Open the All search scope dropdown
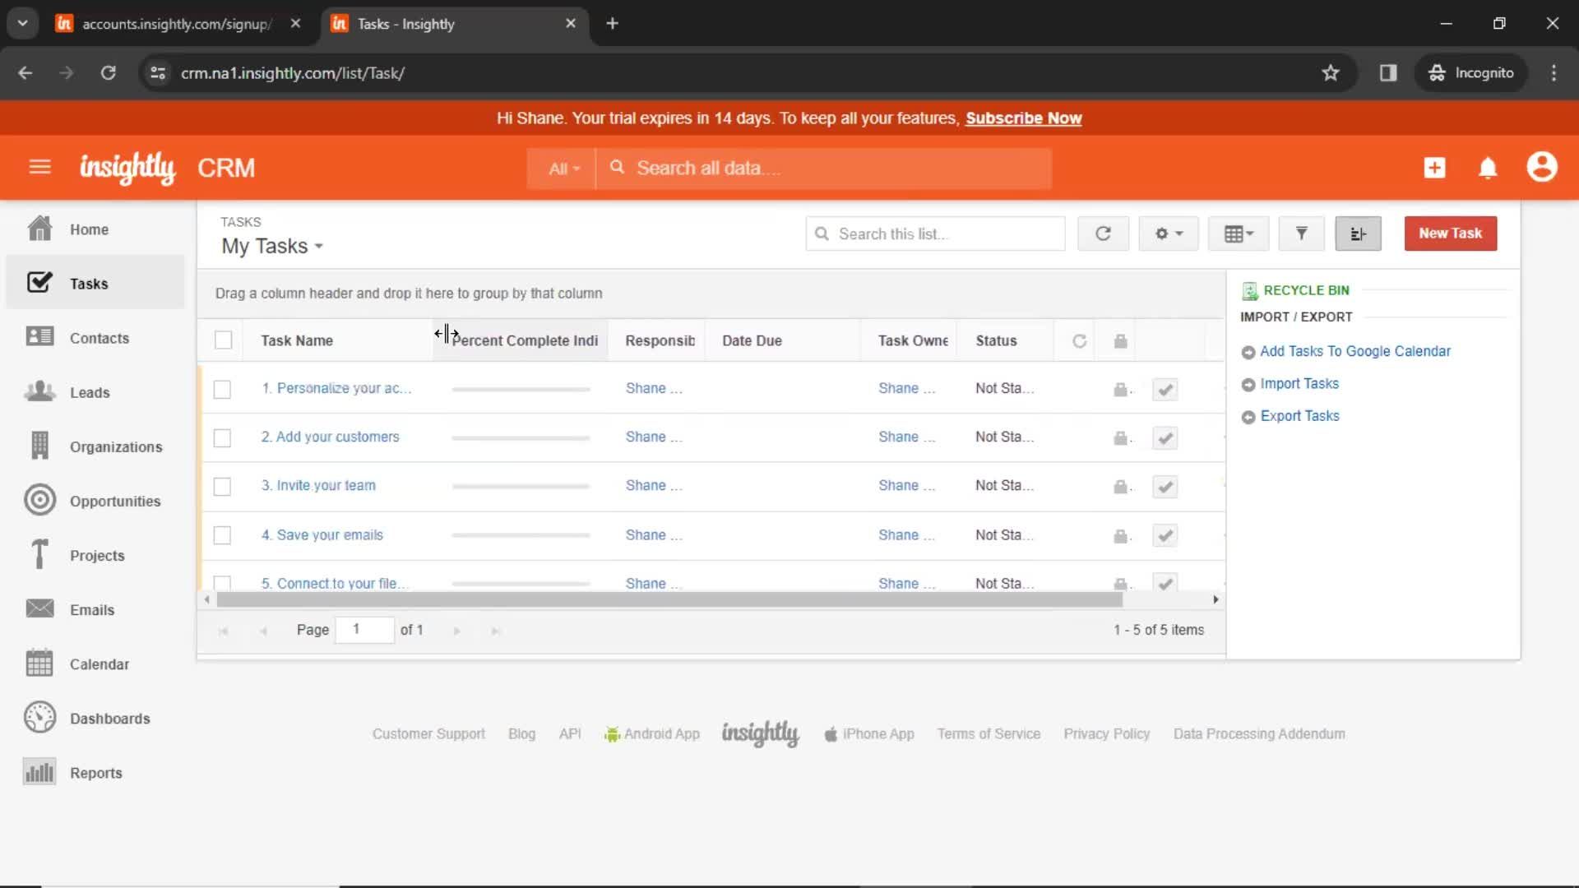Viewport: 1579px width, 888px height. [563, 169]
